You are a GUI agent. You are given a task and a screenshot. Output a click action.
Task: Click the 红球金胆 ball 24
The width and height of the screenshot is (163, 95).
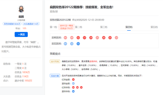(x=73, y=80)
